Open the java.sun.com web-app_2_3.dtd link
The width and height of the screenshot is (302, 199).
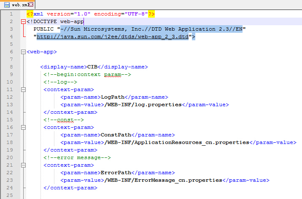point(113,37)
